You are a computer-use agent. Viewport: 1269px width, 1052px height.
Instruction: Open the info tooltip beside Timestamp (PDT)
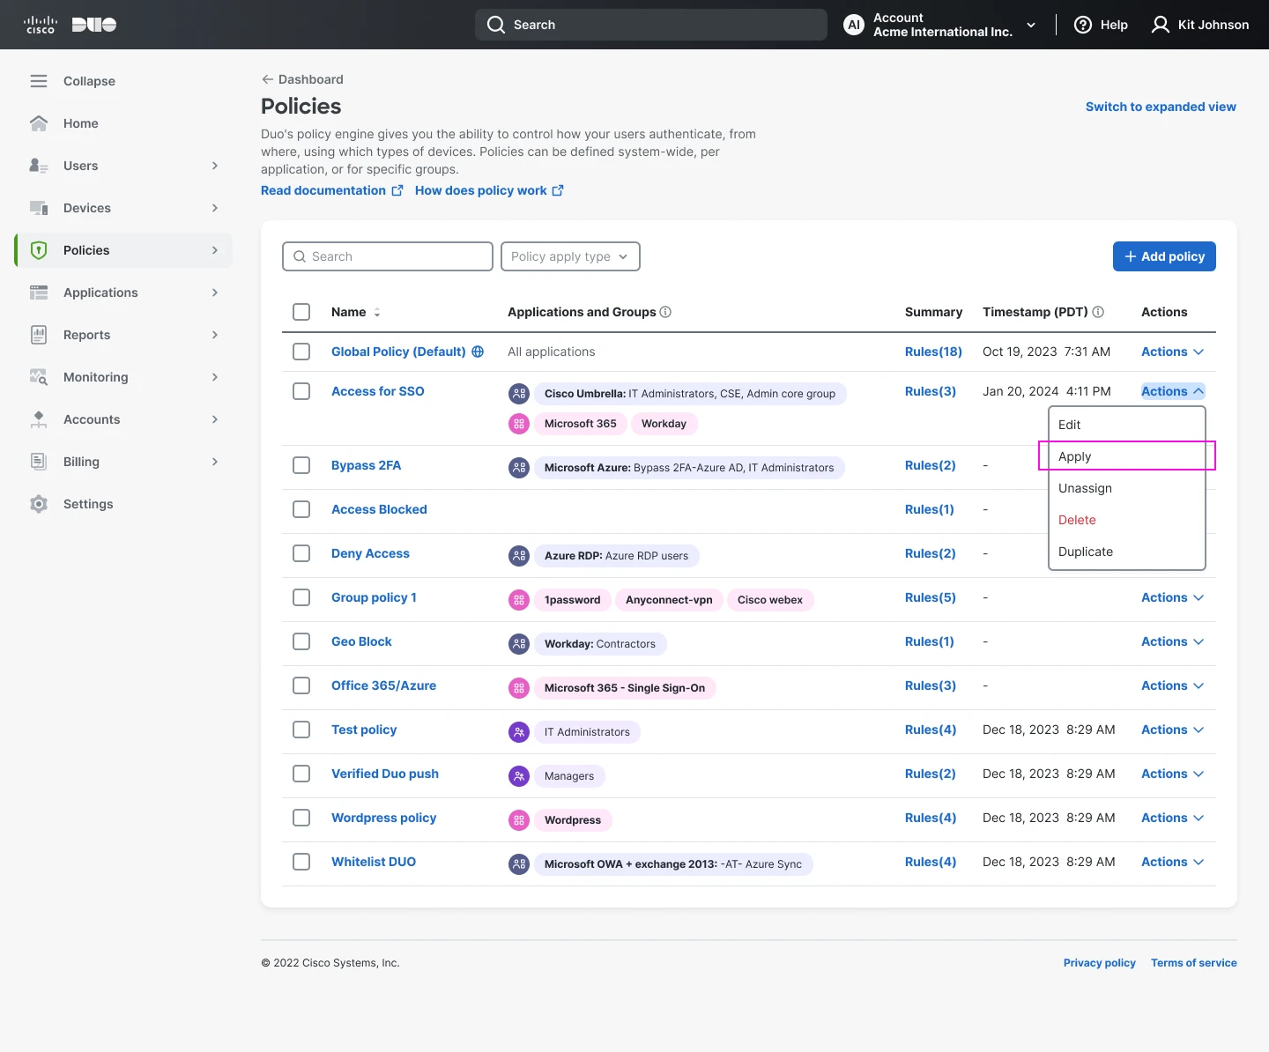tap(1098, 312)
